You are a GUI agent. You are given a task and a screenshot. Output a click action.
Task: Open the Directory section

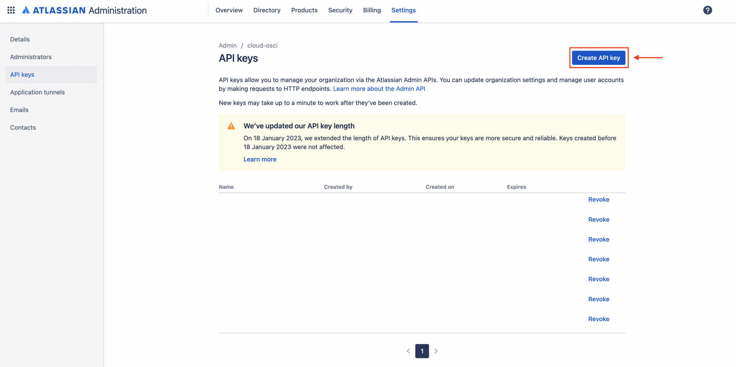click(x=267, y=10)
